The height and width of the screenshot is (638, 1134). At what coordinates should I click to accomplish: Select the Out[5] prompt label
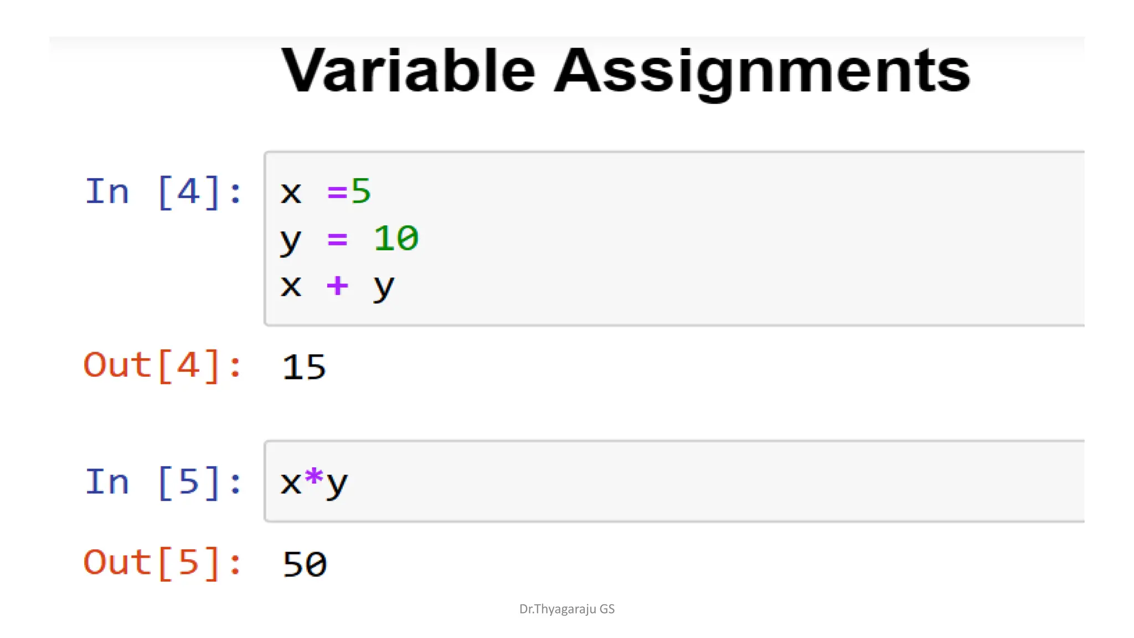pos(163,563)
